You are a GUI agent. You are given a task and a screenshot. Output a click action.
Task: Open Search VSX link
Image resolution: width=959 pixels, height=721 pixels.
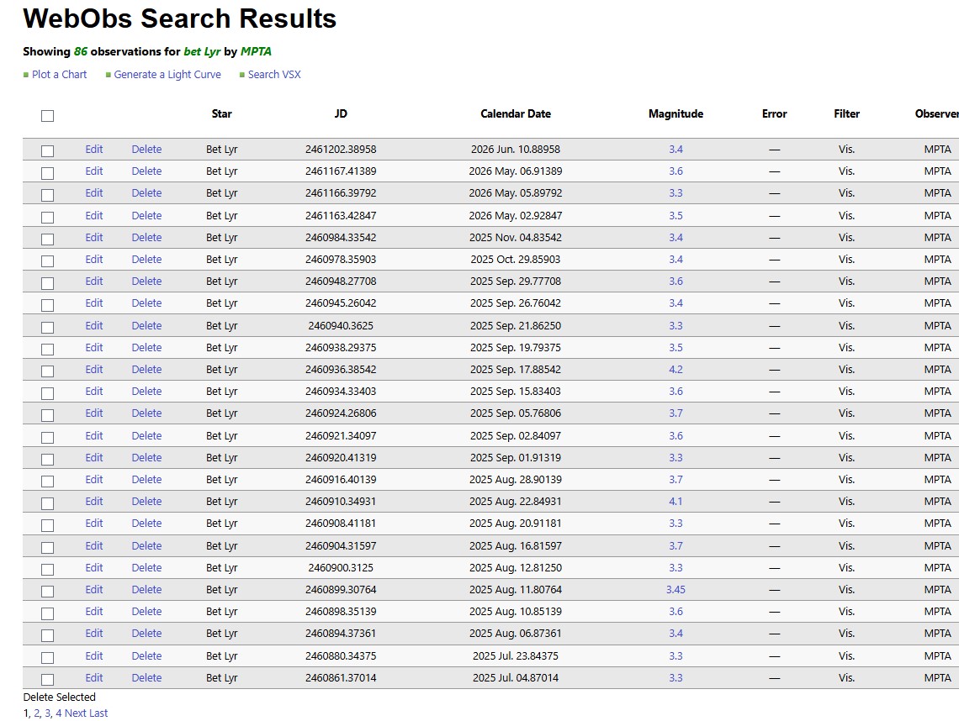274,75
